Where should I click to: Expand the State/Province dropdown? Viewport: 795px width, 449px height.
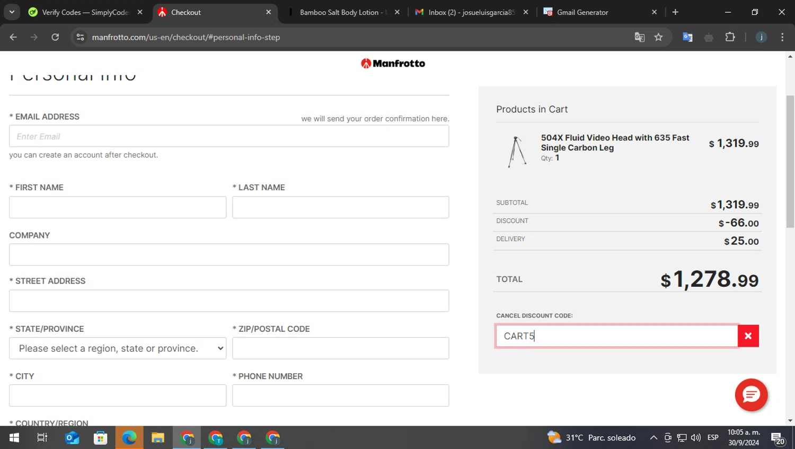(x=118, y=348)
